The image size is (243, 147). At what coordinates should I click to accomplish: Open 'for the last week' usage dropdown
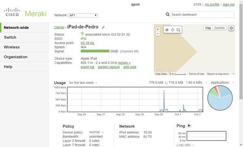point(83,83)
